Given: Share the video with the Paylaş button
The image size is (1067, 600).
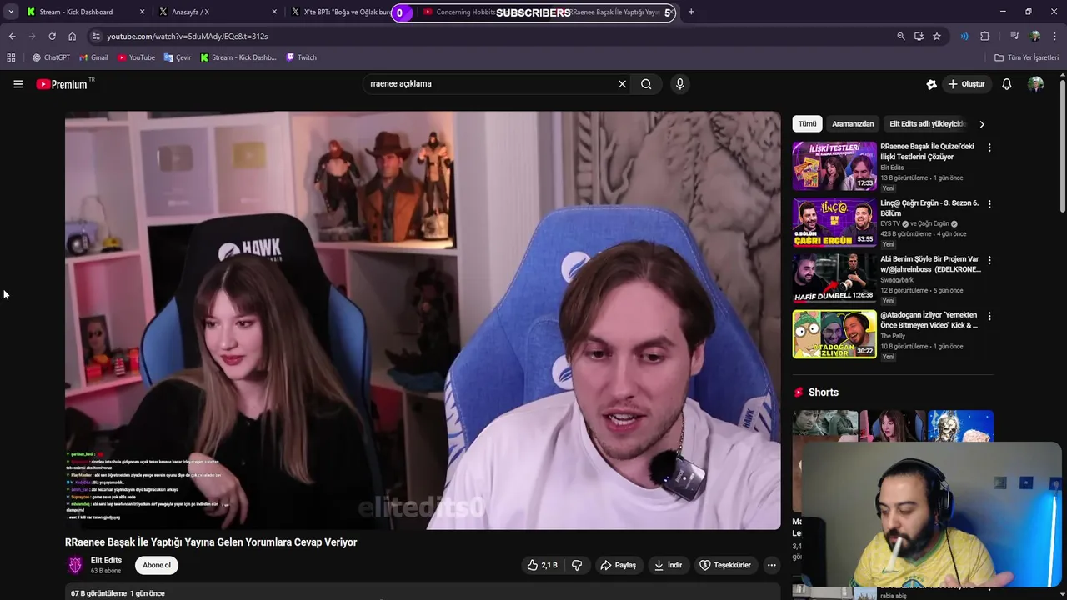Looking at the screenshot, I should [x=618, y=565].
